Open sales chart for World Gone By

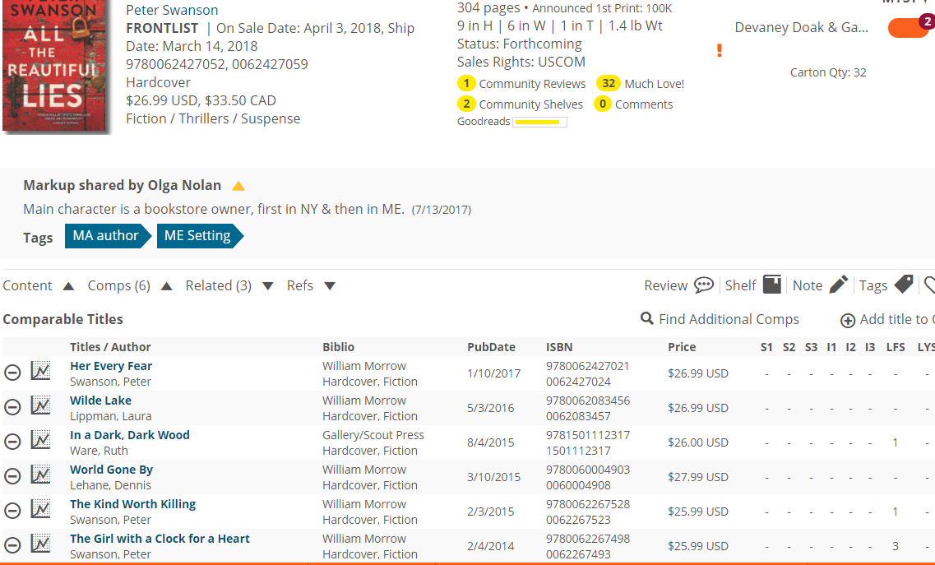40,475
